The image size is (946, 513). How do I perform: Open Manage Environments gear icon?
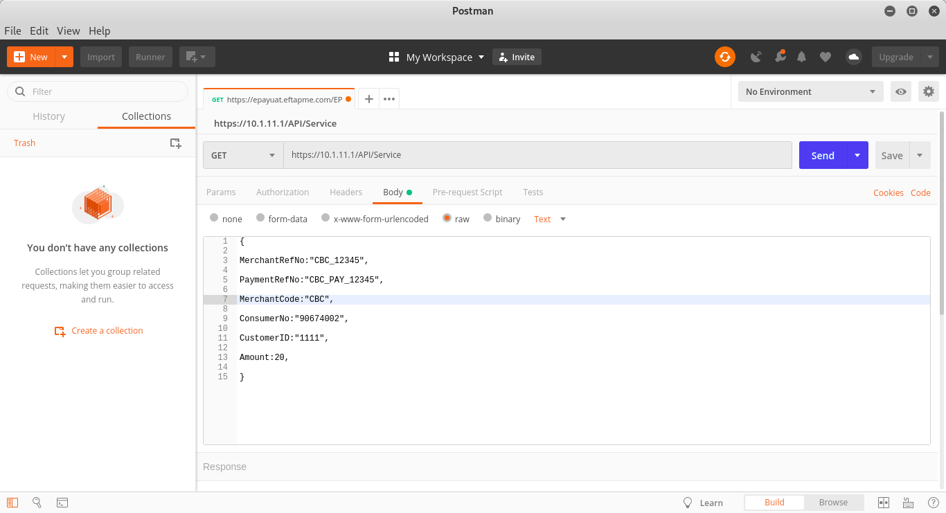929,91
